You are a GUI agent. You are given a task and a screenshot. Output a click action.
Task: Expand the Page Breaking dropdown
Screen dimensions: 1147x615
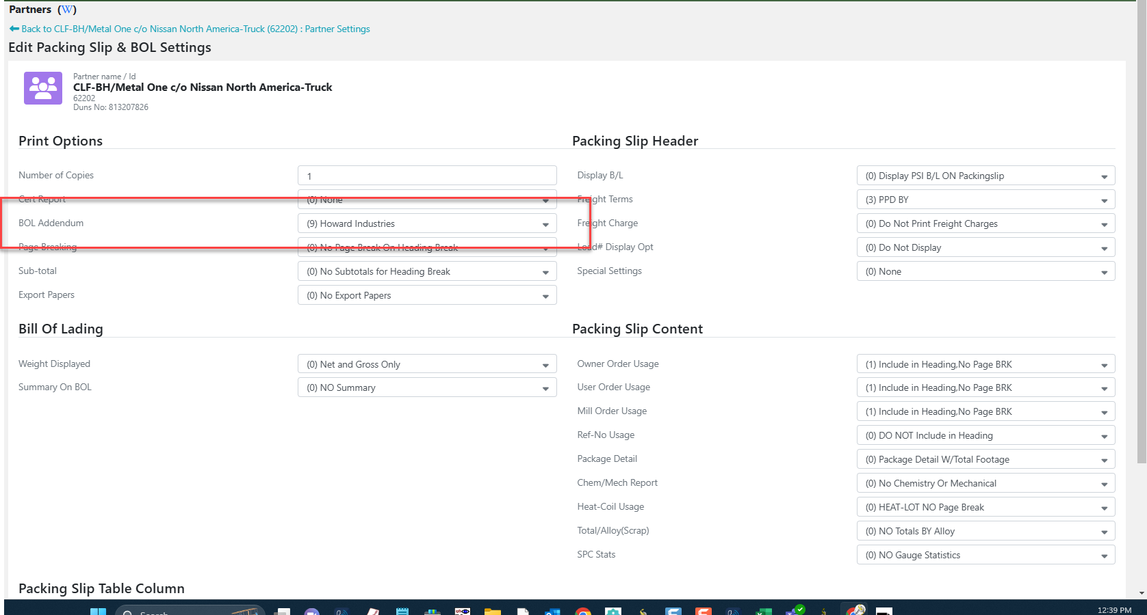427,247
